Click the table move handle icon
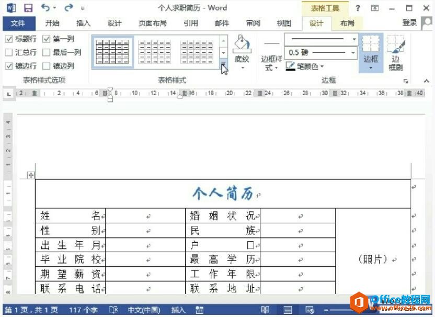Image resolution: width=435 pixels, height=317 pixels. 30,175
